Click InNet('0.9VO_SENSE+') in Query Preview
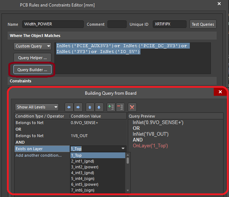 tap(158, 122)
